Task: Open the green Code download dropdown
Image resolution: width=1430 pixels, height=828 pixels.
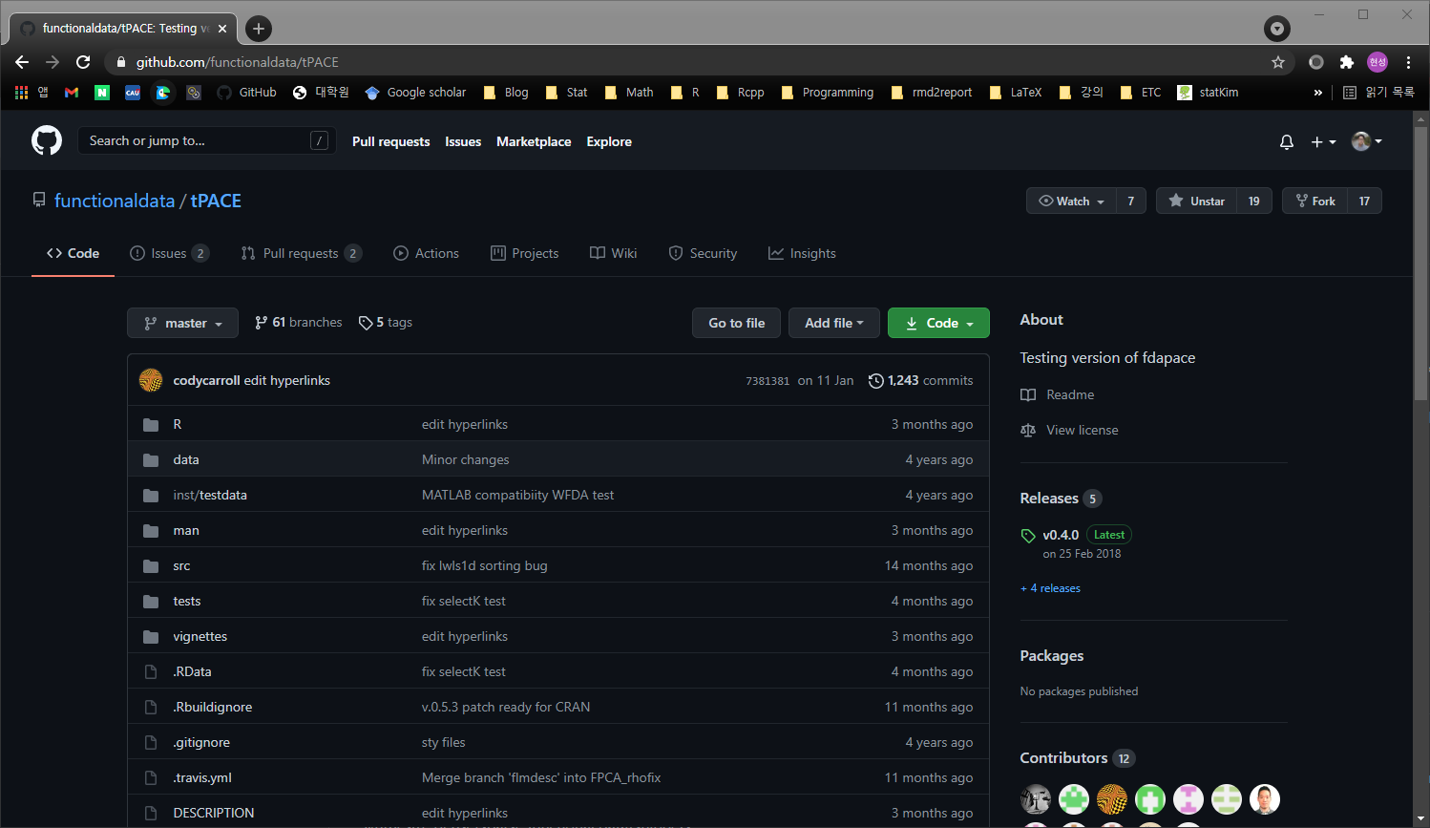Action: [938, 323]
